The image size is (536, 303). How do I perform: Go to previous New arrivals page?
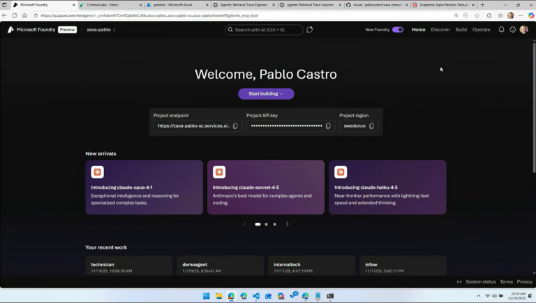[245, 224]
